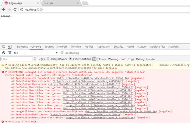Image resolution: width=190 pixels, height=123 pixels.
Task: Open the Audits panel
Action: coord(131,47)
